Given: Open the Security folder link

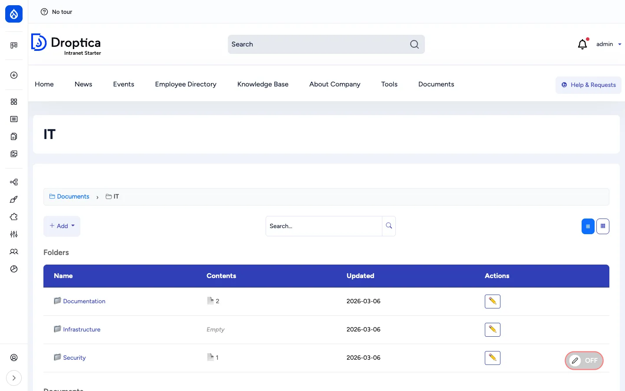Looking at the screenshot, I should [74, 358].
